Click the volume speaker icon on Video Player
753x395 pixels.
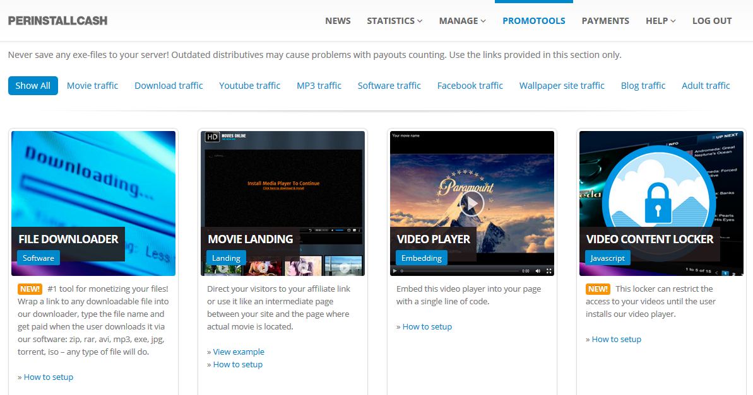point(538,271)
